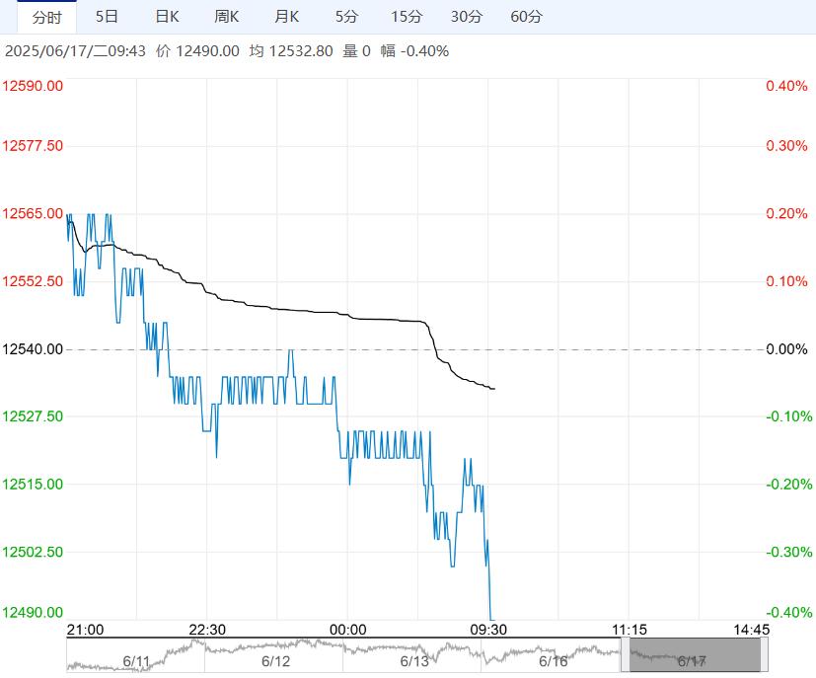The height and width of the screenshot is (678, 816).
Task: Show the 月K monthly chart
Action: point(286,17)
